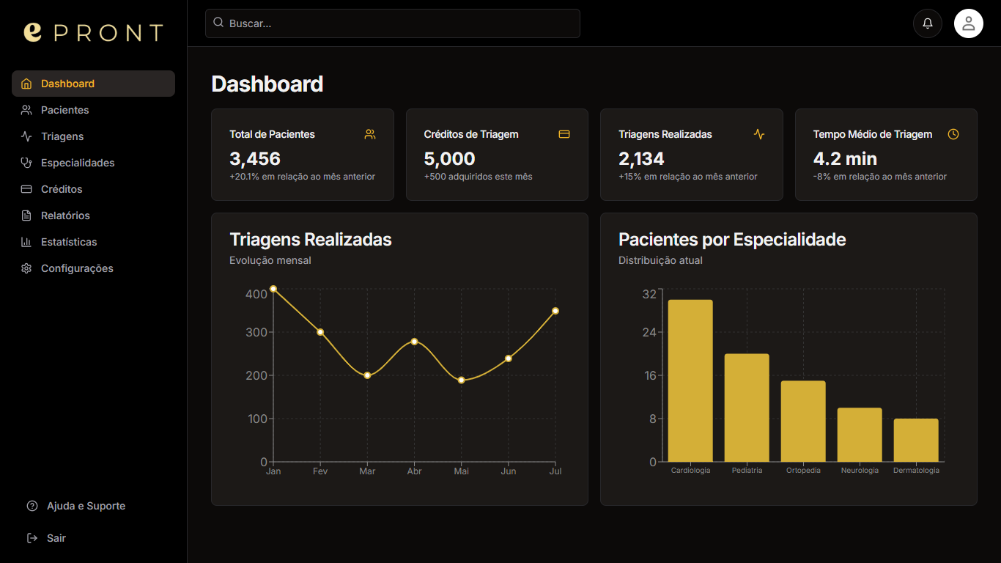1001x563 pixels.
Task: Click the clock icon on Tempo Médio de Triagem
Action: (x=953, y=134)
